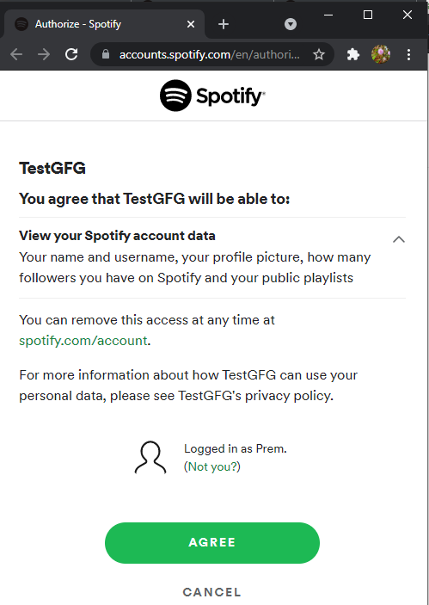
Task: Click the green AGREE button
Action: 212,542
